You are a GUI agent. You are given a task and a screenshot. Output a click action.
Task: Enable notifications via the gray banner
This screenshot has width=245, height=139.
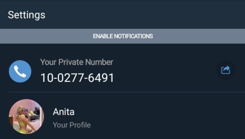tap(123, 36)
